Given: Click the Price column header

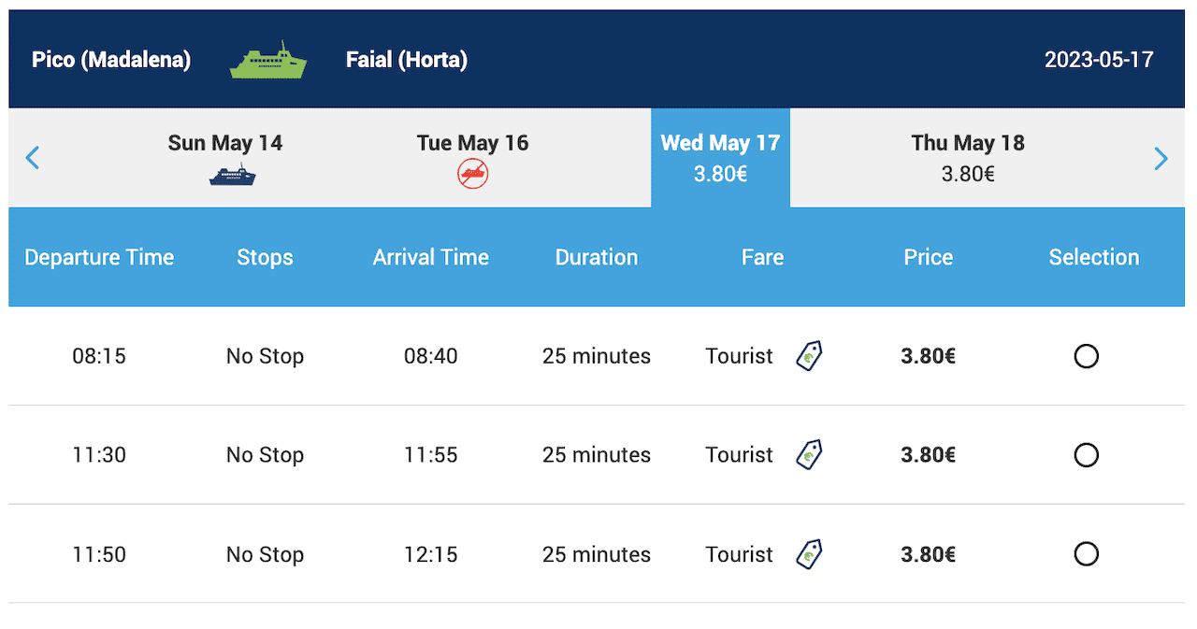Looking at the screenshot, I should (x=929, y=258).
